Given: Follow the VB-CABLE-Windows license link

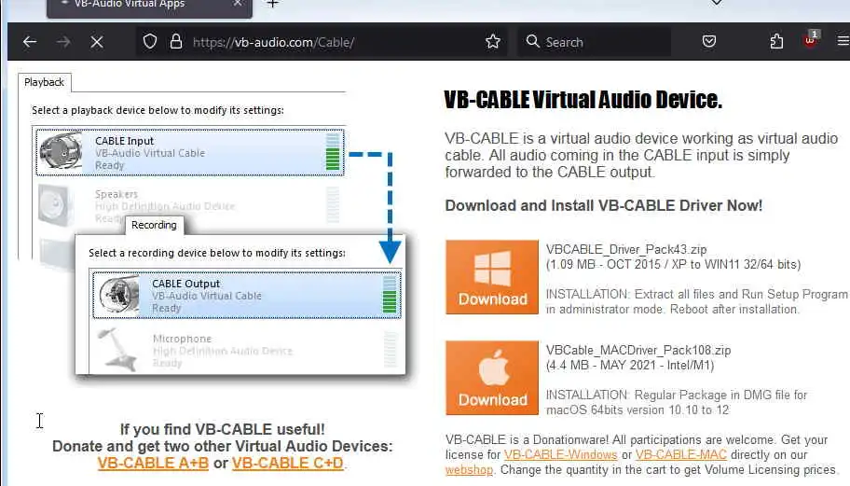Looking at the screenshot, I should point(560,454).
